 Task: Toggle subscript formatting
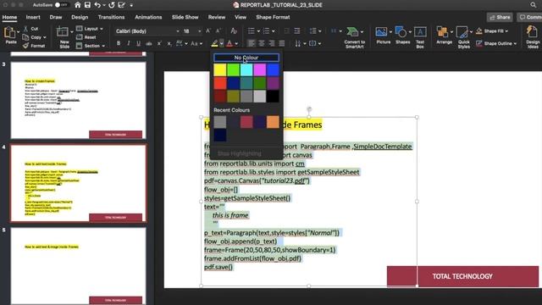coord(169,43)
